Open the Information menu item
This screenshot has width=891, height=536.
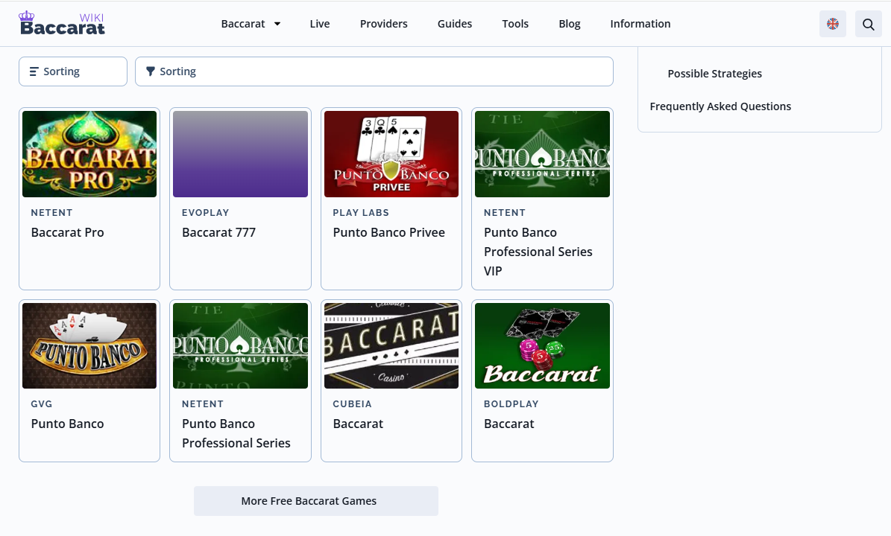pyautogui.click(x=640, y=24)
